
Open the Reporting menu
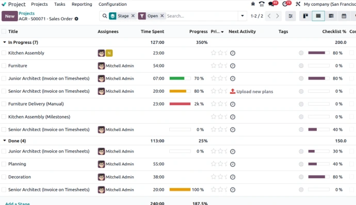[x=82, y=4]
